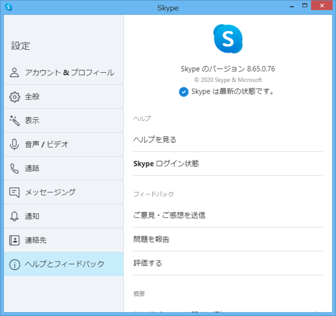Minimize the Skype window
The height and width of the screenshot is (316, 336).
(x=292, y=6)
